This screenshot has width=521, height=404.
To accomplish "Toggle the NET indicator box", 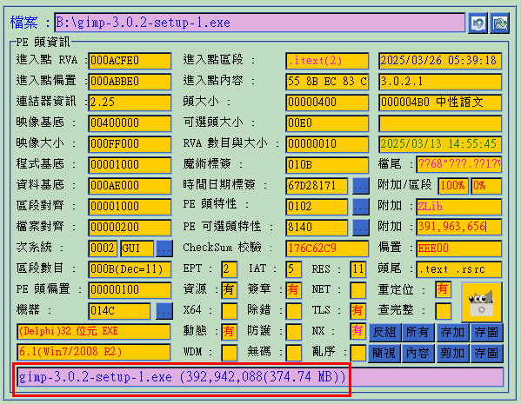I will click(x=358, y=290).
